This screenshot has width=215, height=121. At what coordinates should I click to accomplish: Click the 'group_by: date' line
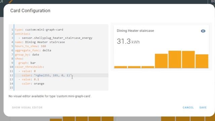(27, 54)
